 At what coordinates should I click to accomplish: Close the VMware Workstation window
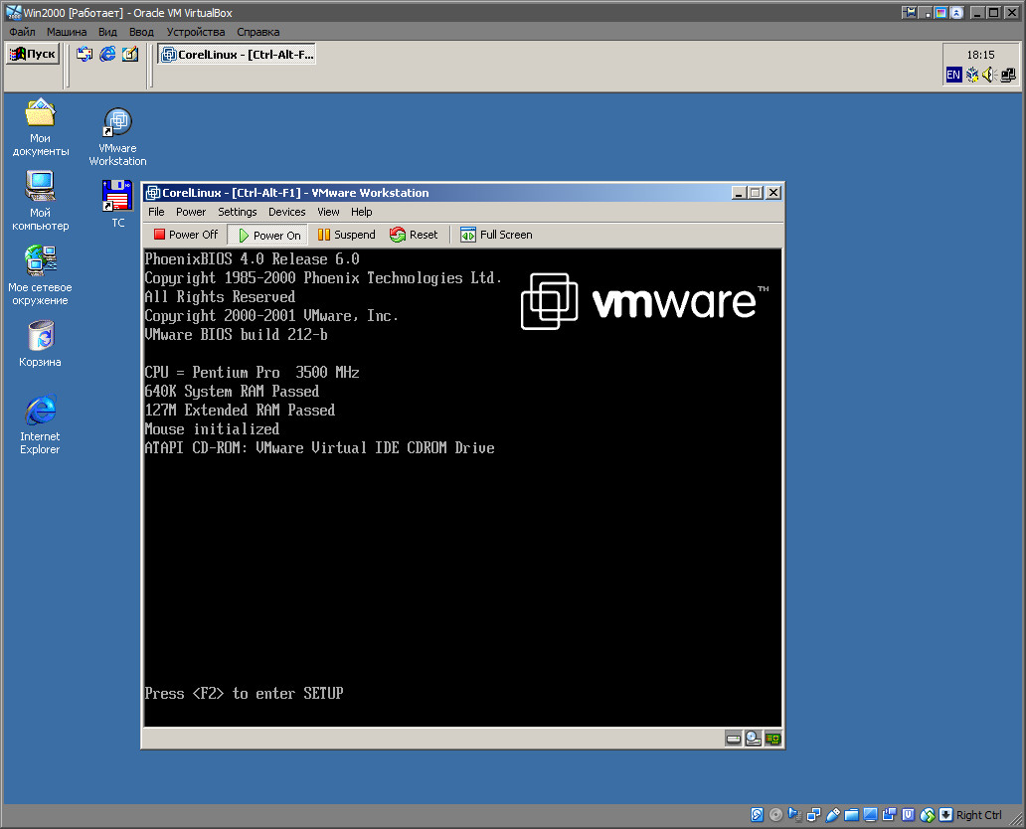(773, 193)
